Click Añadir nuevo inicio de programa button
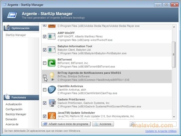 pos(66,124)
